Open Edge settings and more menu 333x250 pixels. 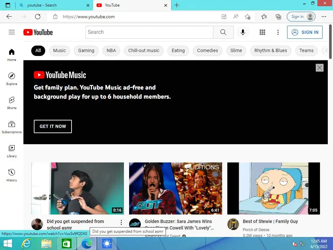(x=324, y=17)
